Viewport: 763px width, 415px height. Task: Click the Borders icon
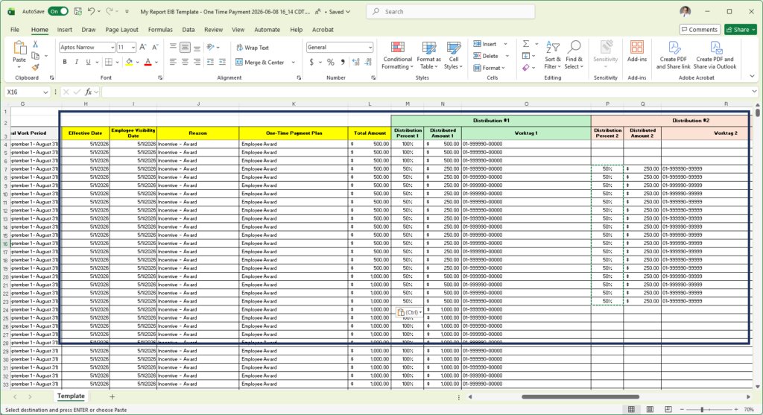click(109, 63)
